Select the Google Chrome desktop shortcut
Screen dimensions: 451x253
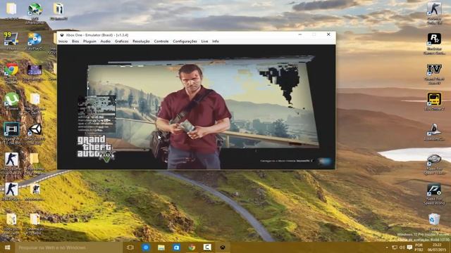[x=11, y=72]
